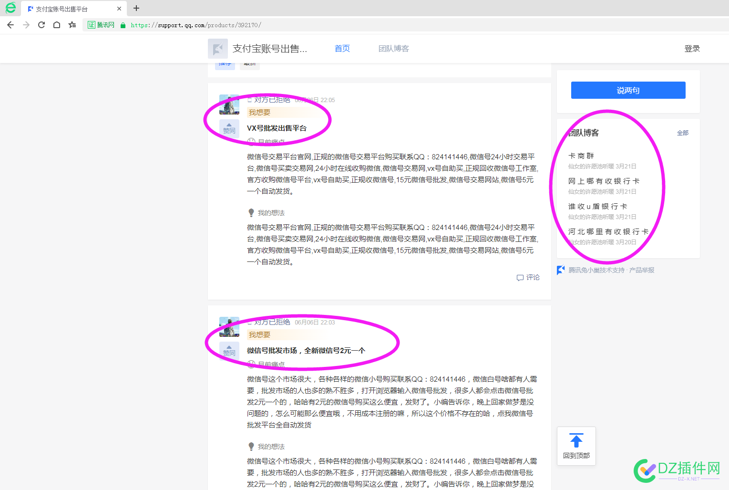
Task: Close the 支付宝账号出售平台 browser tab
Action: click(x=119, y=9)
